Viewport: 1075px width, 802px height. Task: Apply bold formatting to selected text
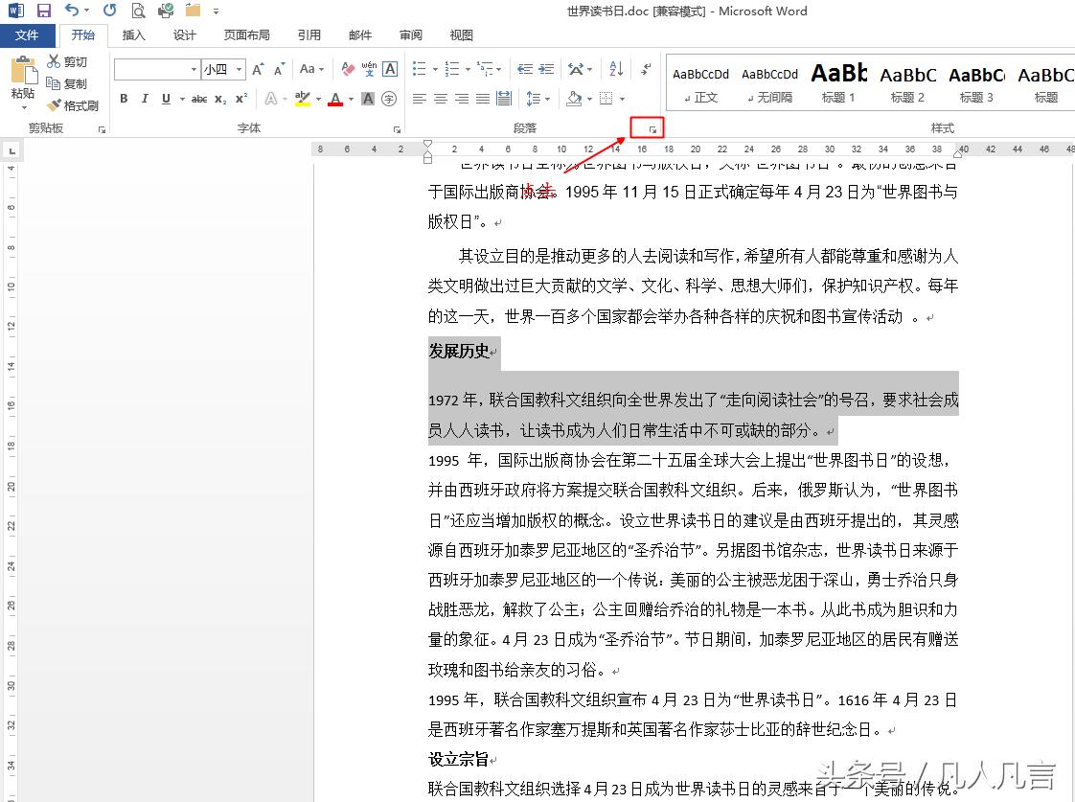(x=124, y=99)
